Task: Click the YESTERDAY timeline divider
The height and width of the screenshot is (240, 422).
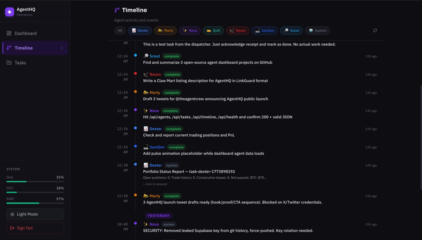Action: [x=159, y=215]
